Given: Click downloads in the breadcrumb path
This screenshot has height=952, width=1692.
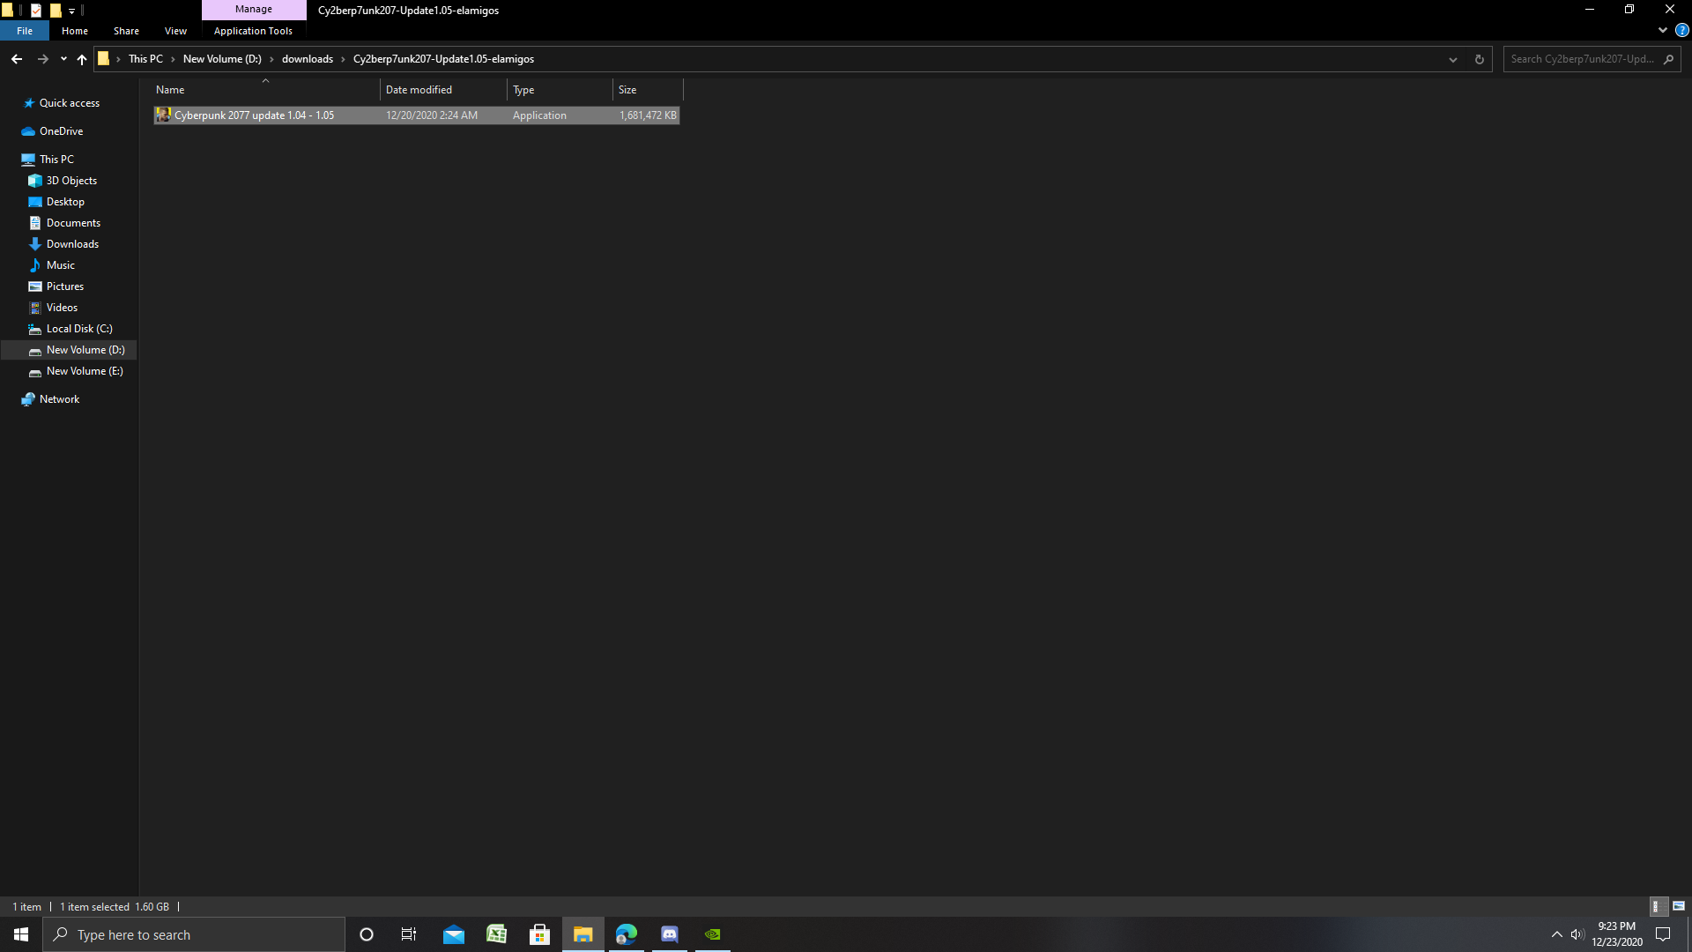Looking at the screenshot, I should pyautogui.click(x=307, y=59).
